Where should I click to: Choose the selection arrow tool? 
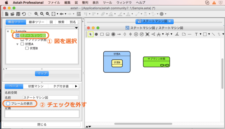[x=90, y=34]
